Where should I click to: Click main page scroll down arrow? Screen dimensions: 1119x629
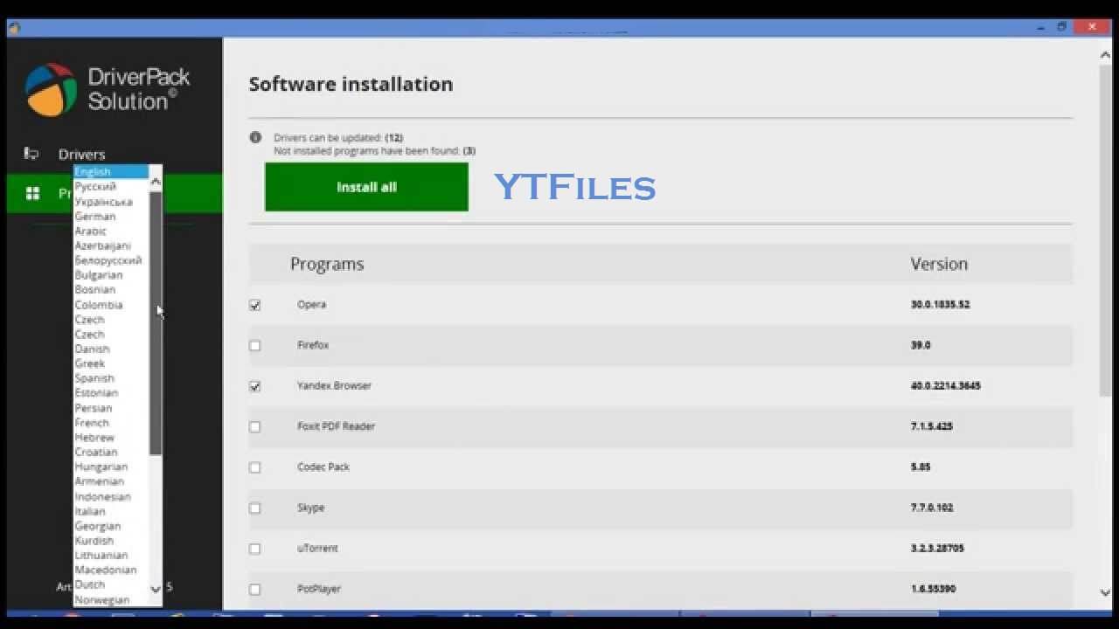pos(1105,593)
